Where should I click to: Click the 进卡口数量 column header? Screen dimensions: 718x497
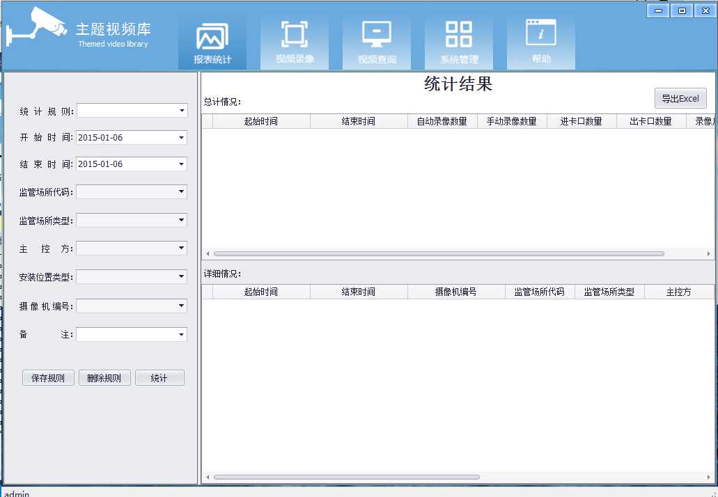pos(582,121)
